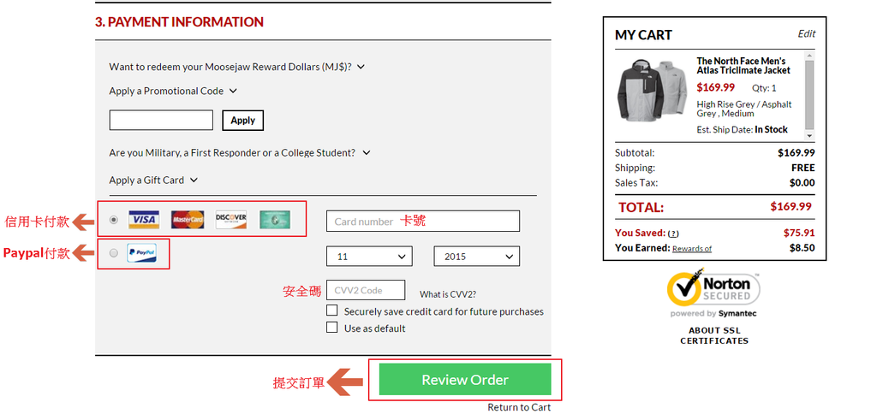The width and height of the screenshot is (877, 414).
Task: Expand the Apply a Gift Card section
Action: pyautogui.click(x=153, y=180)
